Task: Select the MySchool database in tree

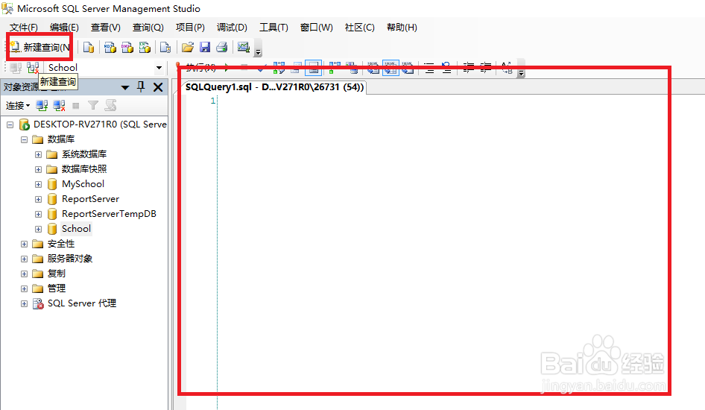Action: [x=83, y=184]
